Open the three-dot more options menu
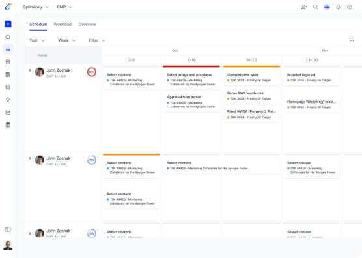Screen dimensions: 362x258 [x=352, y=40]
